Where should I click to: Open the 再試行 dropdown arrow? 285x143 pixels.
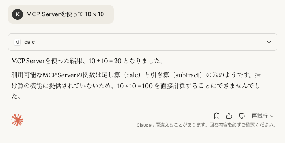pyautogui.click(x=272, y=116)
